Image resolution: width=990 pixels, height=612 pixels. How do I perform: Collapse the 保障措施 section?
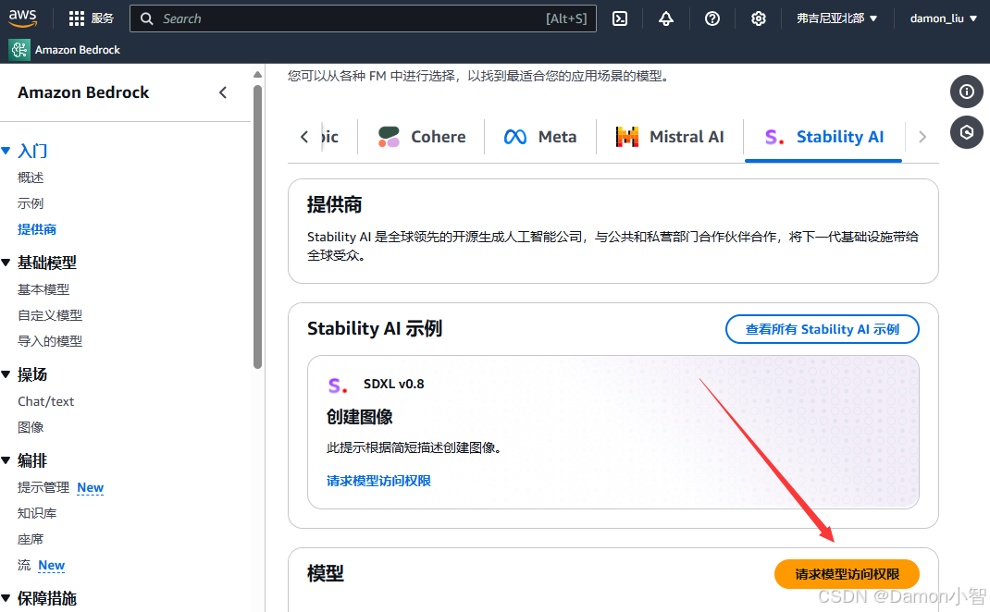[x=6, y=598]
